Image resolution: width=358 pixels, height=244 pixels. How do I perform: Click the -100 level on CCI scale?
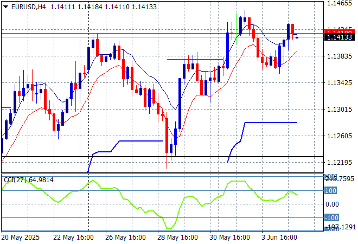(331, 217)
